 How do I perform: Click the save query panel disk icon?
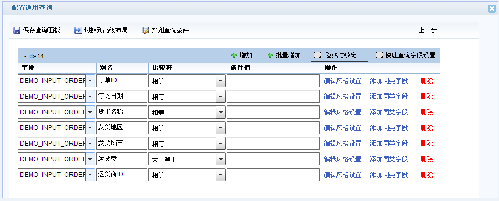(17, 30)
